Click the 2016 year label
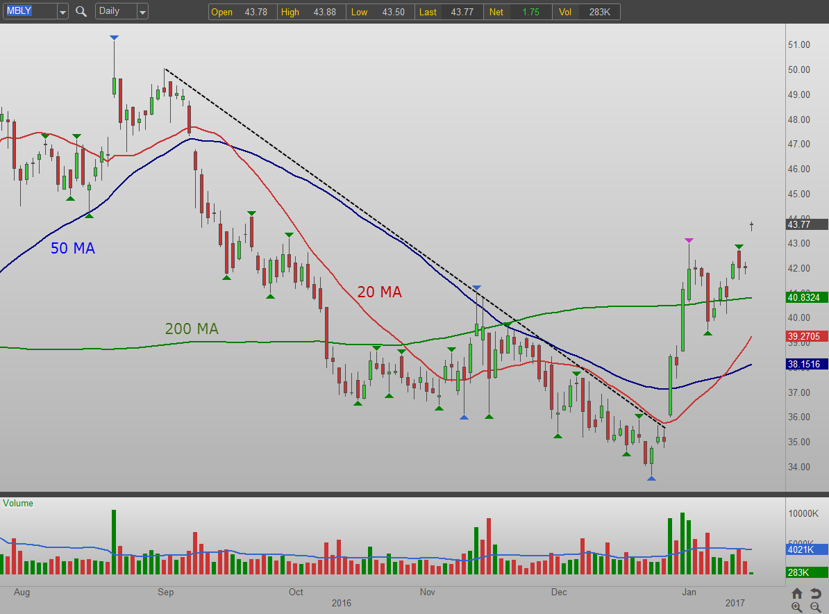Screen dimensions: 829x614 tap(342, 603)
